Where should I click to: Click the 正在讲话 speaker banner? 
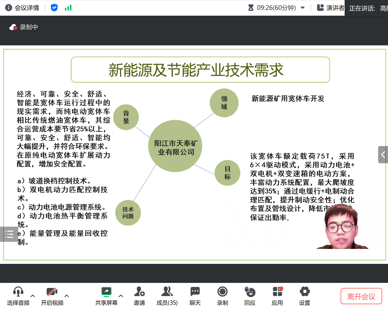tap(366, 8)
